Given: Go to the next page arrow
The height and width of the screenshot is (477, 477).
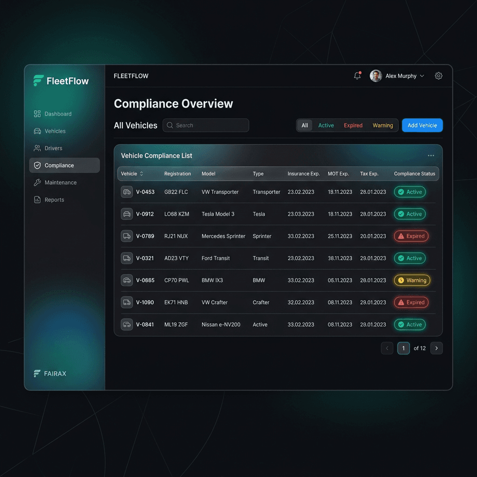Looking at the screenshot, I should tap(436, 348).
